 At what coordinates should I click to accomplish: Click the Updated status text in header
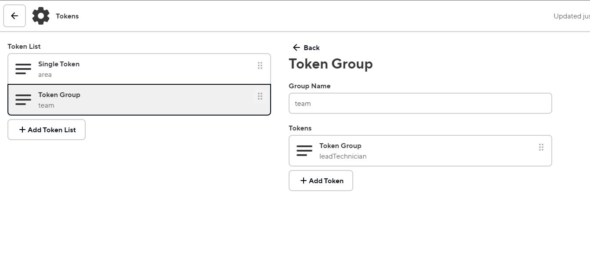pyautogui.click(x=571, y=16)
